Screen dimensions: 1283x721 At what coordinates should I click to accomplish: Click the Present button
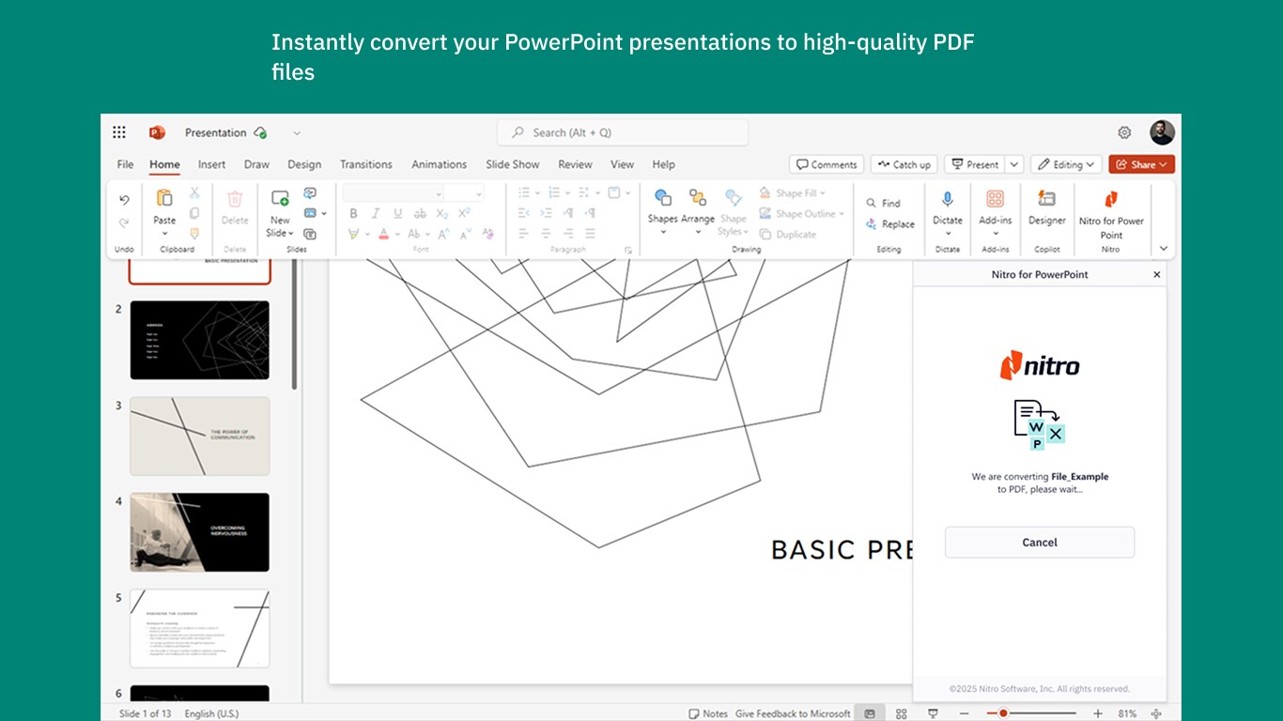click(975, 164)
